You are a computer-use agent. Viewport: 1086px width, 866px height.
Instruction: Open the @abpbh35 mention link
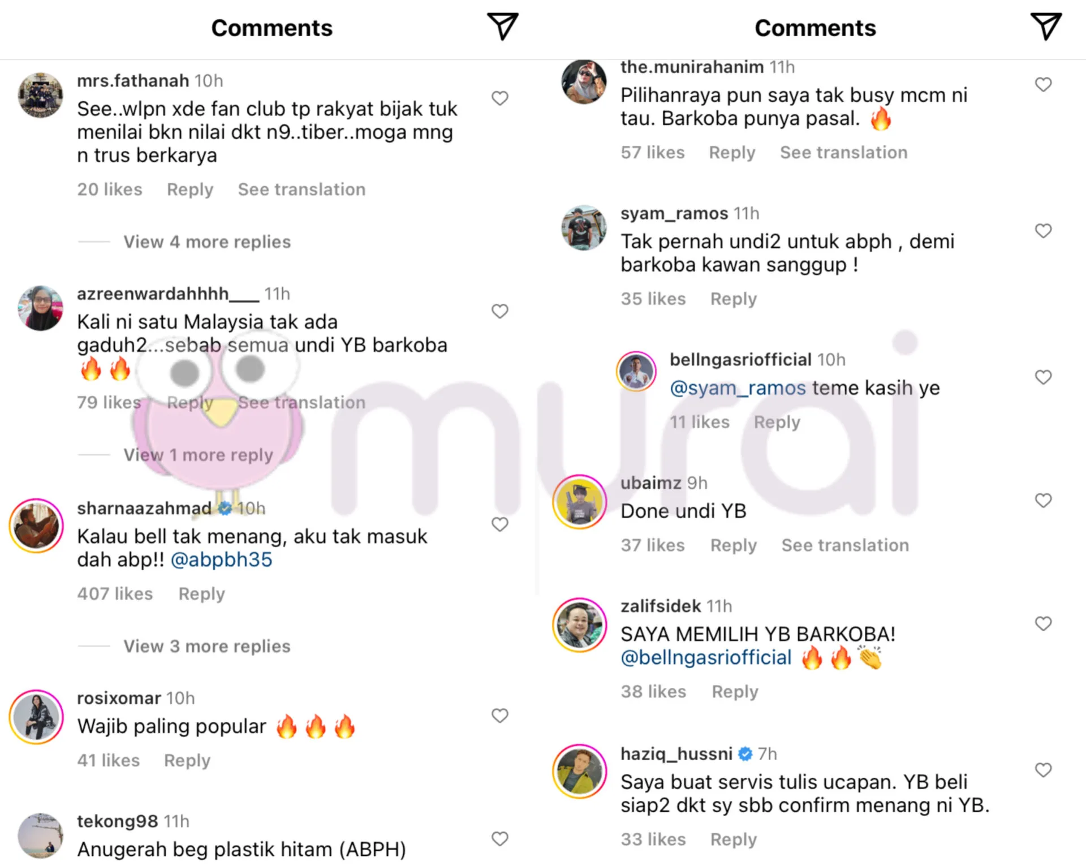(221, 559)
